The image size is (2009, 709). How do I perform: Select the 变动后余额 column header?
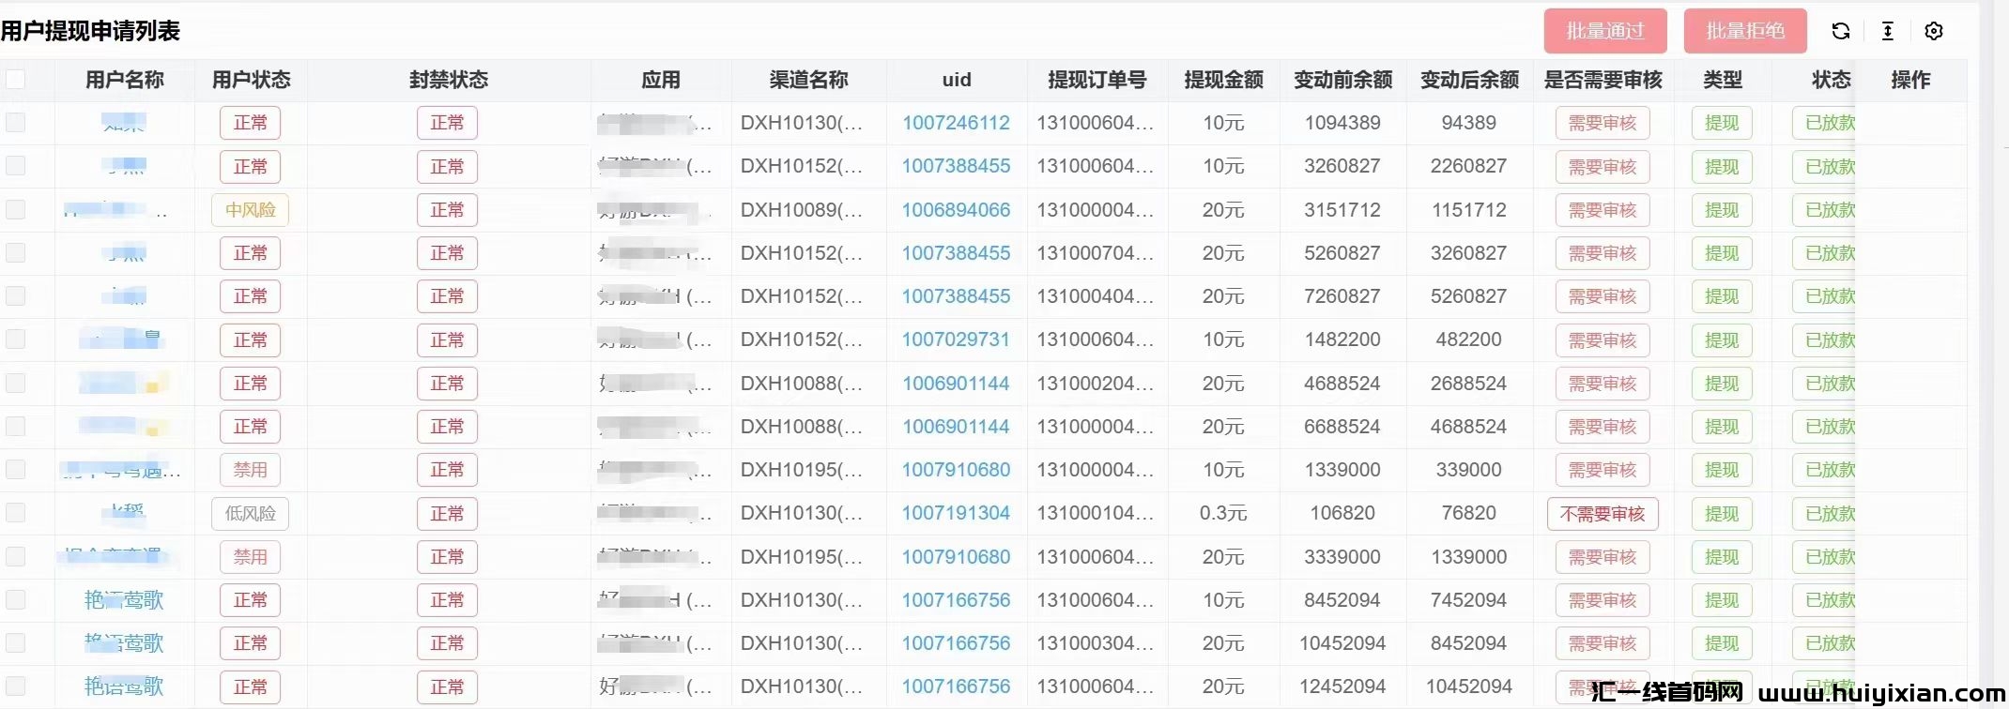pyautogui.click(x=1469, y=80)
